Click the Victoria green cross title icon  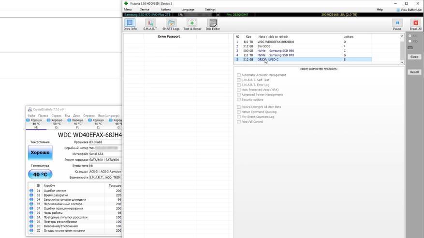(x=126, y=3)
